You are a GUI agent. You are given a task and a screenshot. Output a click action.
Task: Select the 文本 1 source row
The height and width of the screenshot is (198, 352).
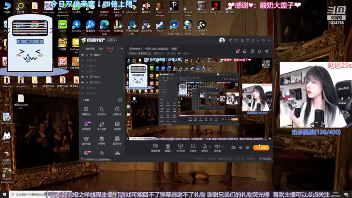pyautogui.click(x=102, y=82)
